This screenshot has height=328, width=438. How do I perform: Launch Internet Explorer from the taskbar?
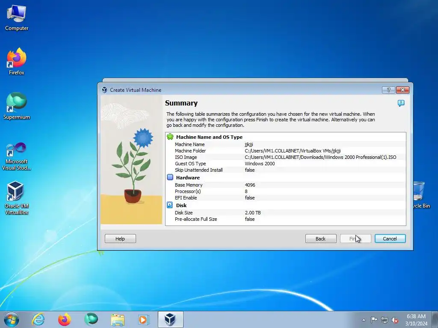click(38, 319)
